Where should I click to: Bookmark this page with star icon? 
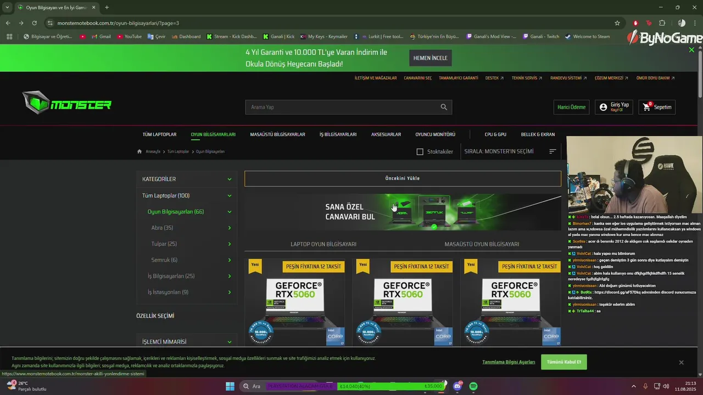pyautogui.click(x=617, y=23)
